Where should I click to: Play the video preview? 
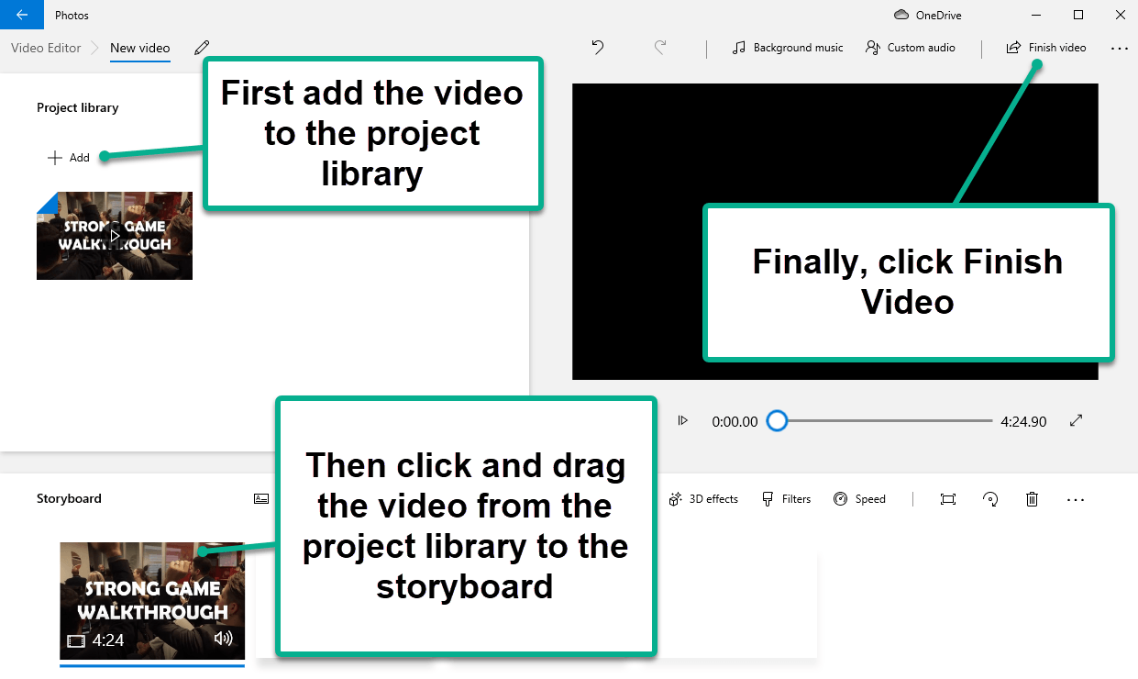click(x=682, y=420)
